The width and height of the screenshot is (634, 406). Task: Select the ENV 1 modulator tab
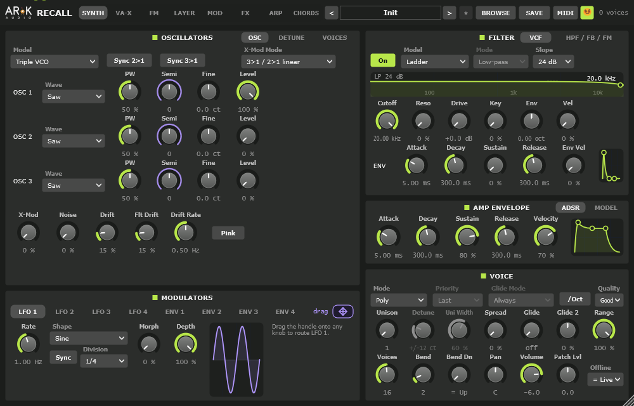[x=175, y=311]
